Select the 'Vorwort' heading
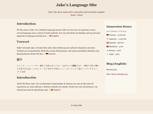153x114 pixels. pyautogui.click(x=23, y=42)
